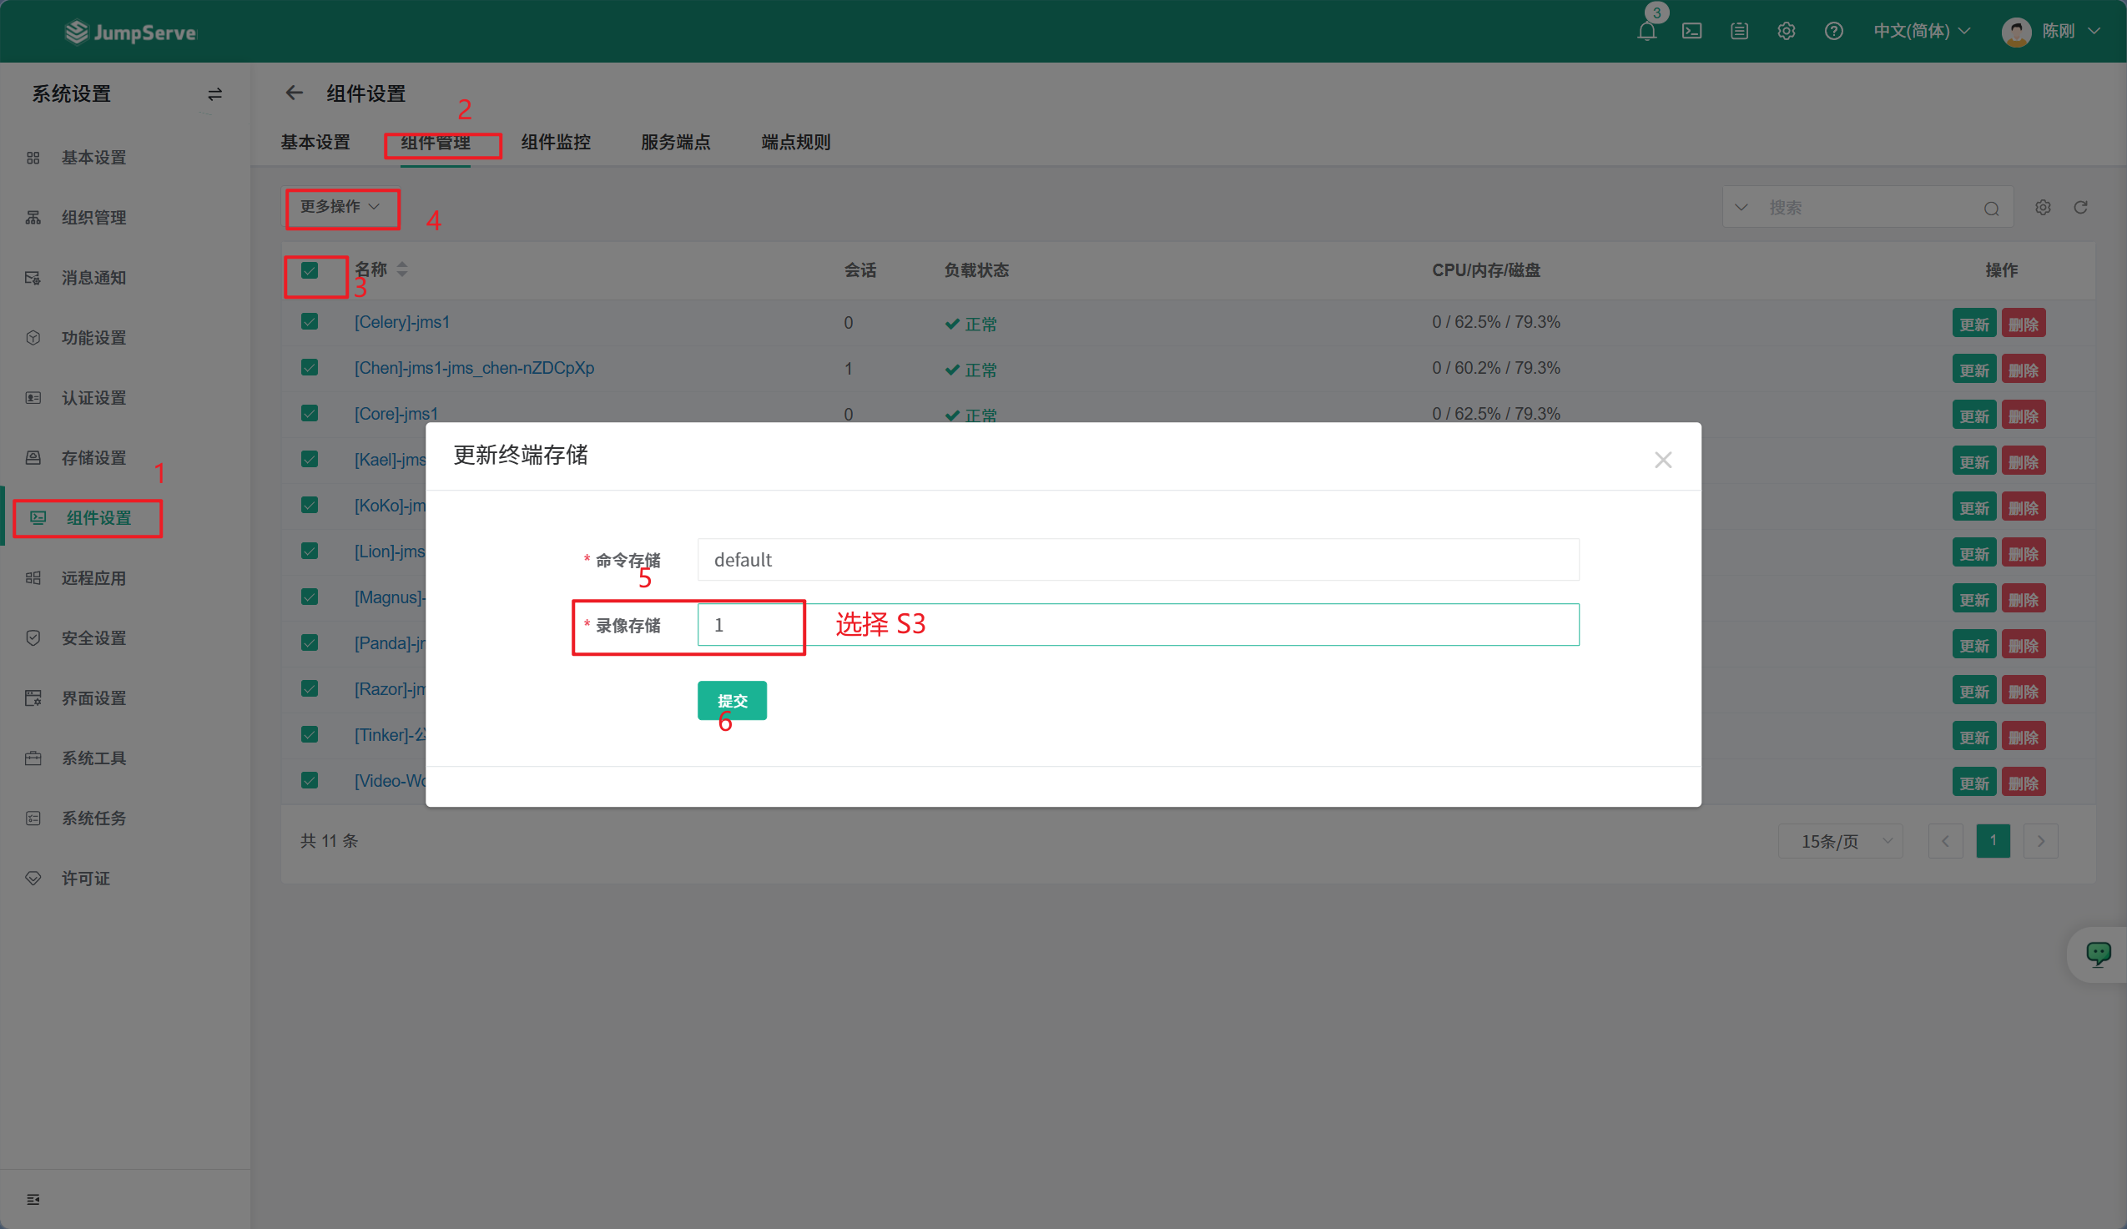The width and height of the screenshot is (2127, 1229).
Task: Open the [Chen]-jms1-jms_chen-nZDCpXp link
Action: pyautogui.click(x=473, y=368)
